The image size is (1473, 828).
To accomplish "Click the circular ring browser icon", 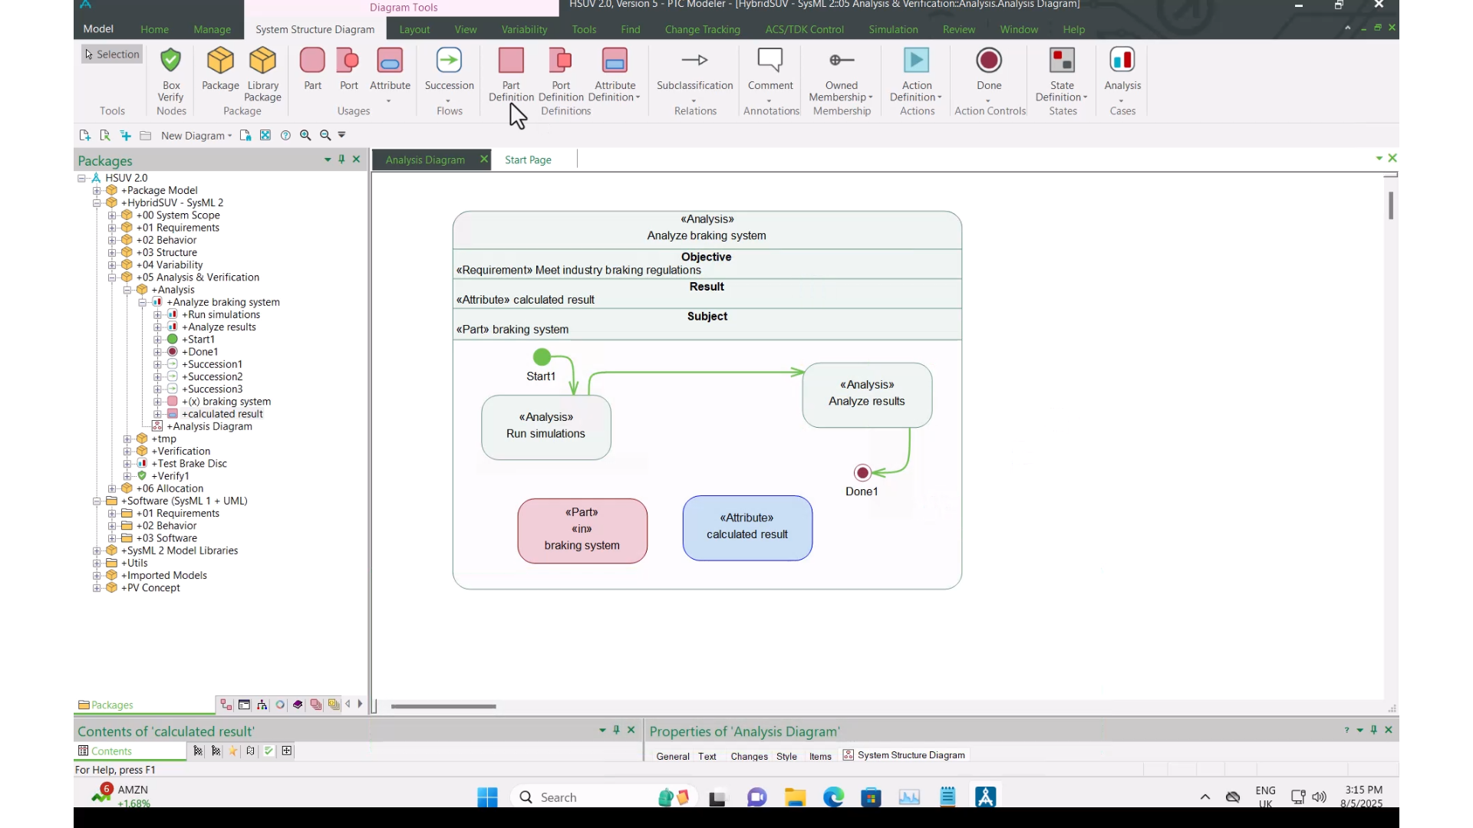I will tap(280, 705).
